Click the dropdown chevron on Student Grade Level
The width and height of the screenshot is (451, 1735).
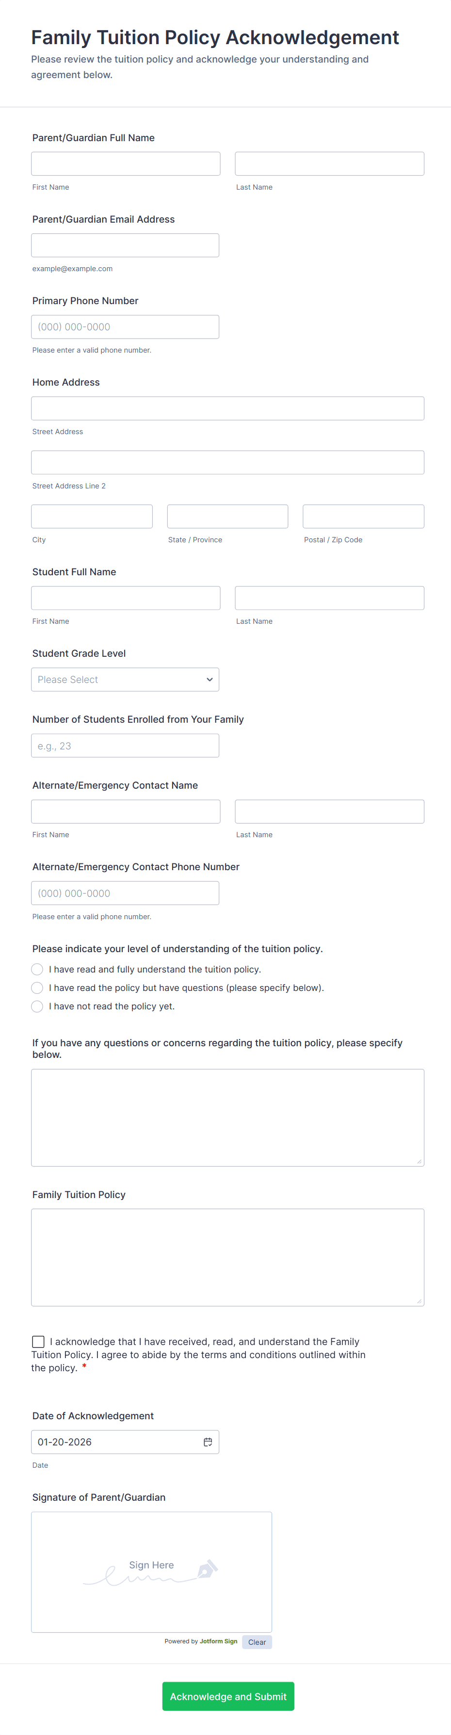coord(209,680)
